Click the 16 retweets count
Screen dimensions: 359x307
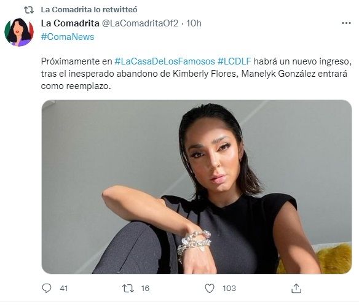145,288
